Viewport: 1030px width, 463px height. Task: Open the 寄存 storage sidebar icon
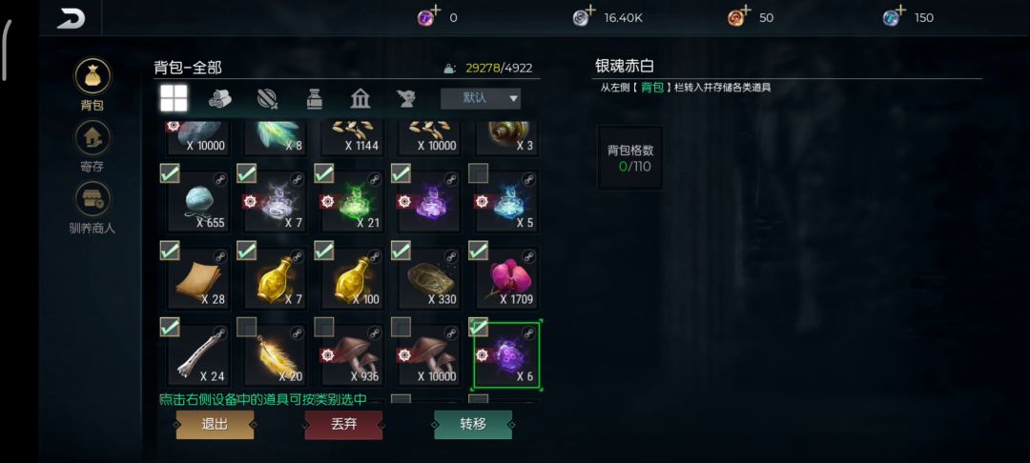92,138
